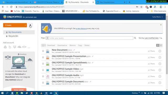
Task: Add filter plus icon in query box
Action: (48, 38)
